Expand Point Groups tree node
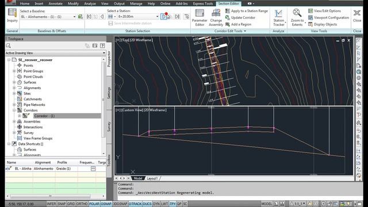This screenshot has width=368, height=207. click(14, 71)
